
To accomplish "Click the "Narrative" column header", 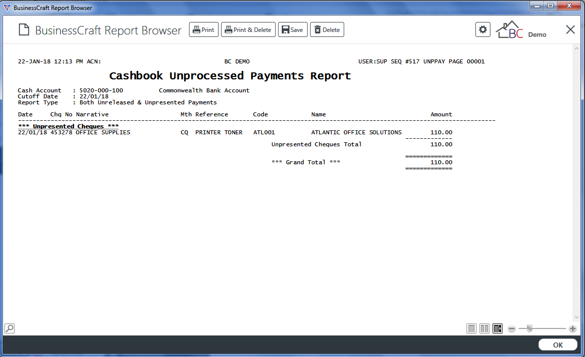I will (92, 114).
